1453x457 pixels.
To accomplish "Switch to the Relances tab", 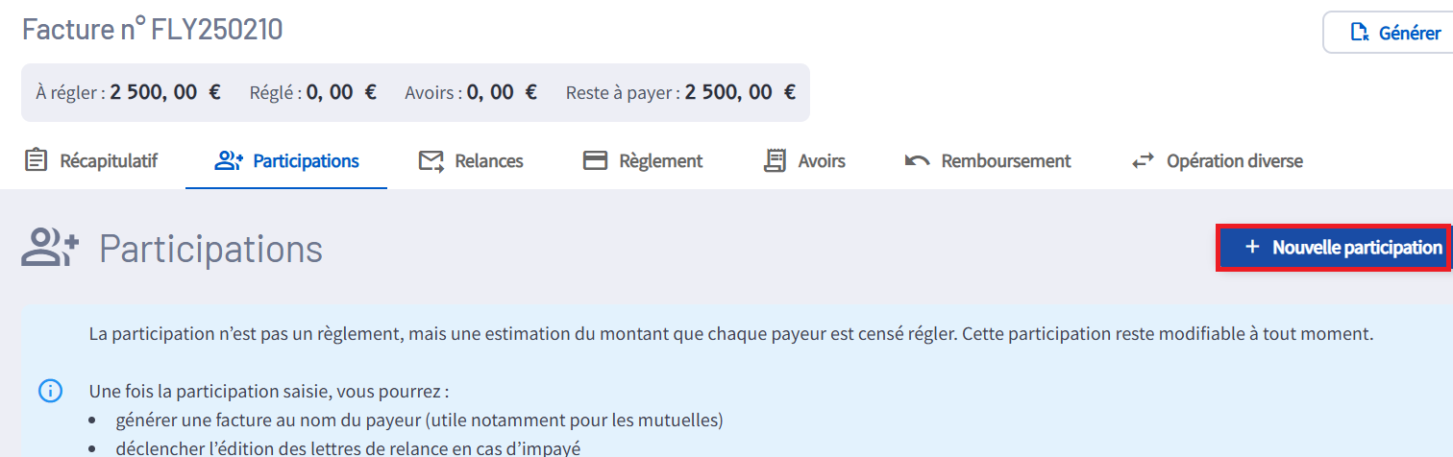I will (x=489, y=160).
